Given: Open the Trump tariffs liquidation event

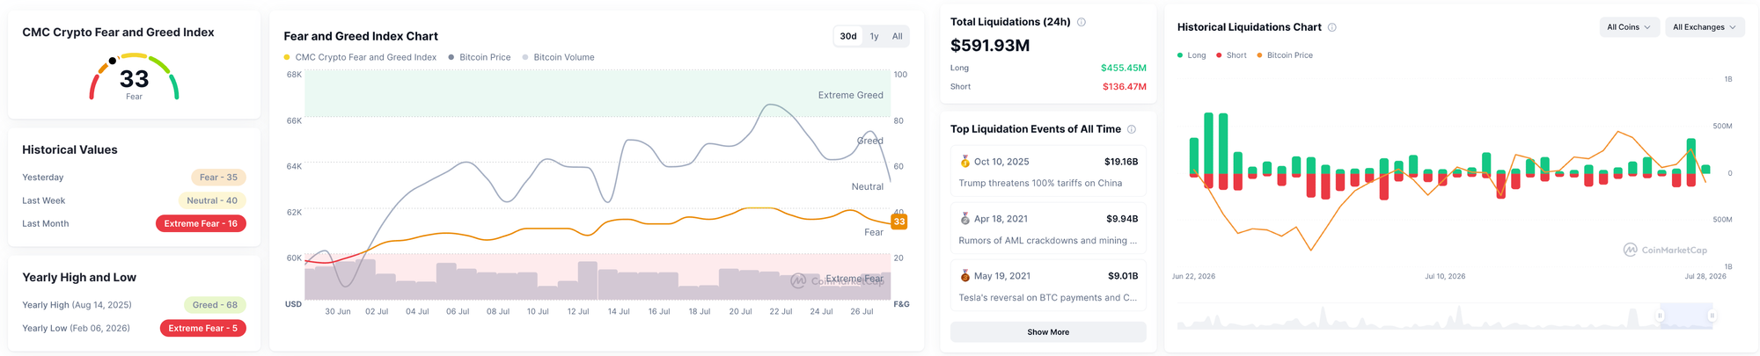Looking at the screenshot, I should tap(1048, 172).
